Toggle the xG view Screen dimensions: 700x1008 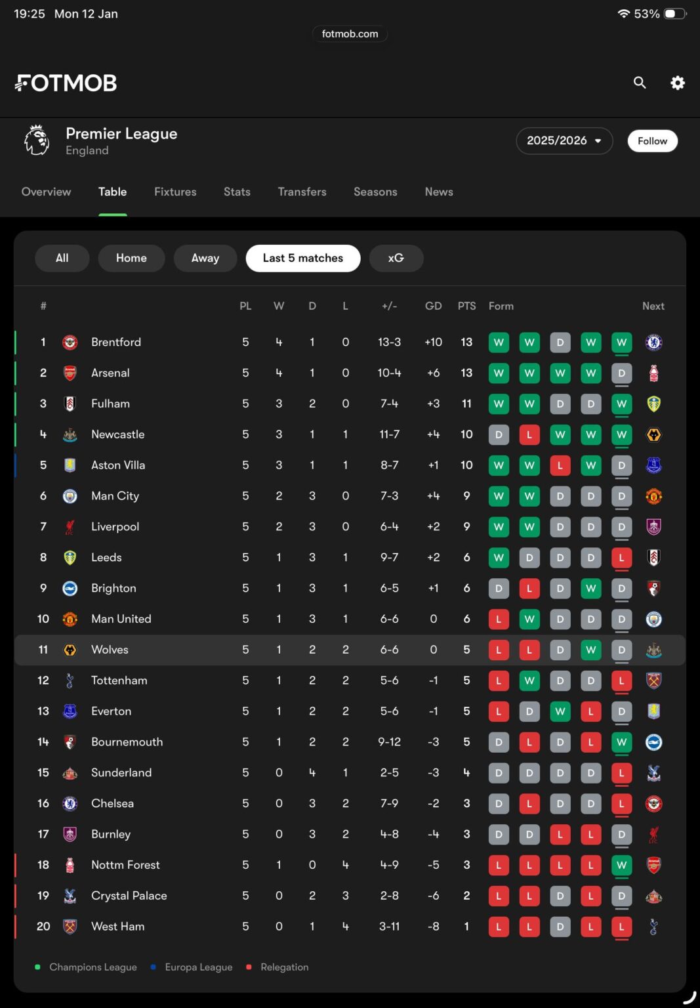(x=396, y=258)
